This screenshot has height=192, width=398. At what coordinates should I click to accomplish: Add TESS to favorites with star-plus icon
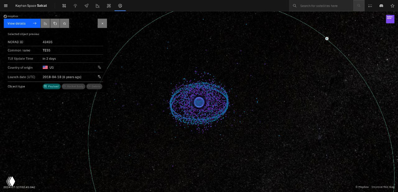[x=64, y=23]
